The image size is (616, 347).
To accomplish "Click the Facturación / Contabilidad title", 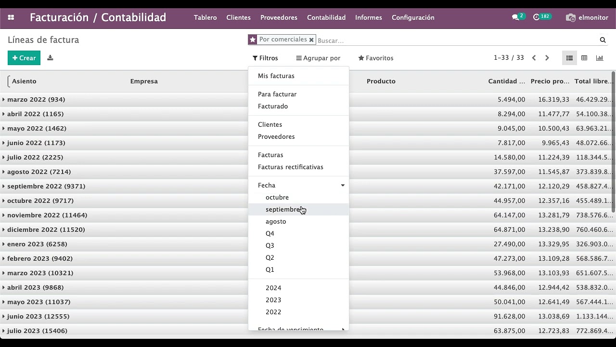I will click(98, 17).
